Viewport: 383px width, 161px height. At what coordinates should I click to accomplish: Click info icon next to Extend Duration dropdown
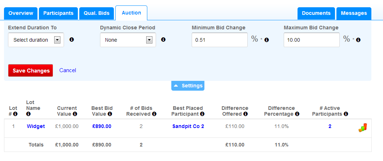(x=72, y=40)
